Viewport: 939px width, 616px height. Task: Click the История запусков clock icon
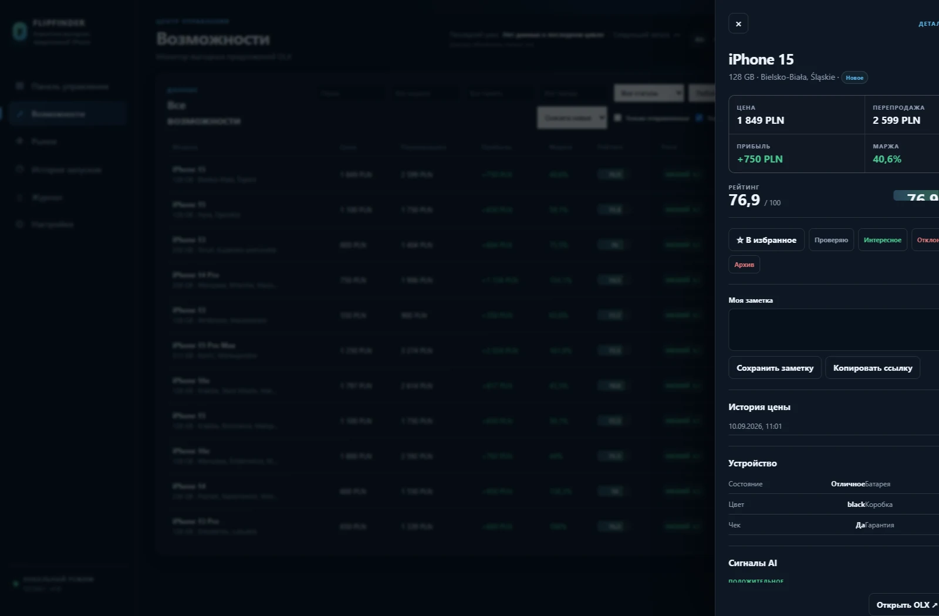click(19, 170)
